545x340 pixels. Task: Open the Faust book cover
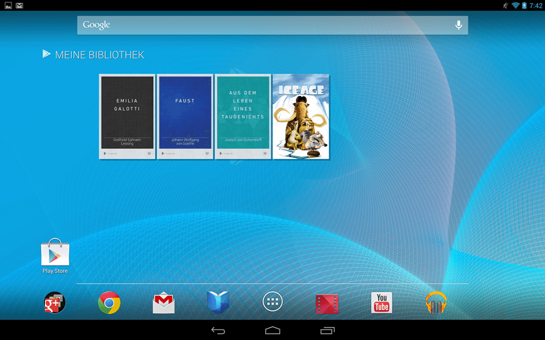click(x=185, y=116)
